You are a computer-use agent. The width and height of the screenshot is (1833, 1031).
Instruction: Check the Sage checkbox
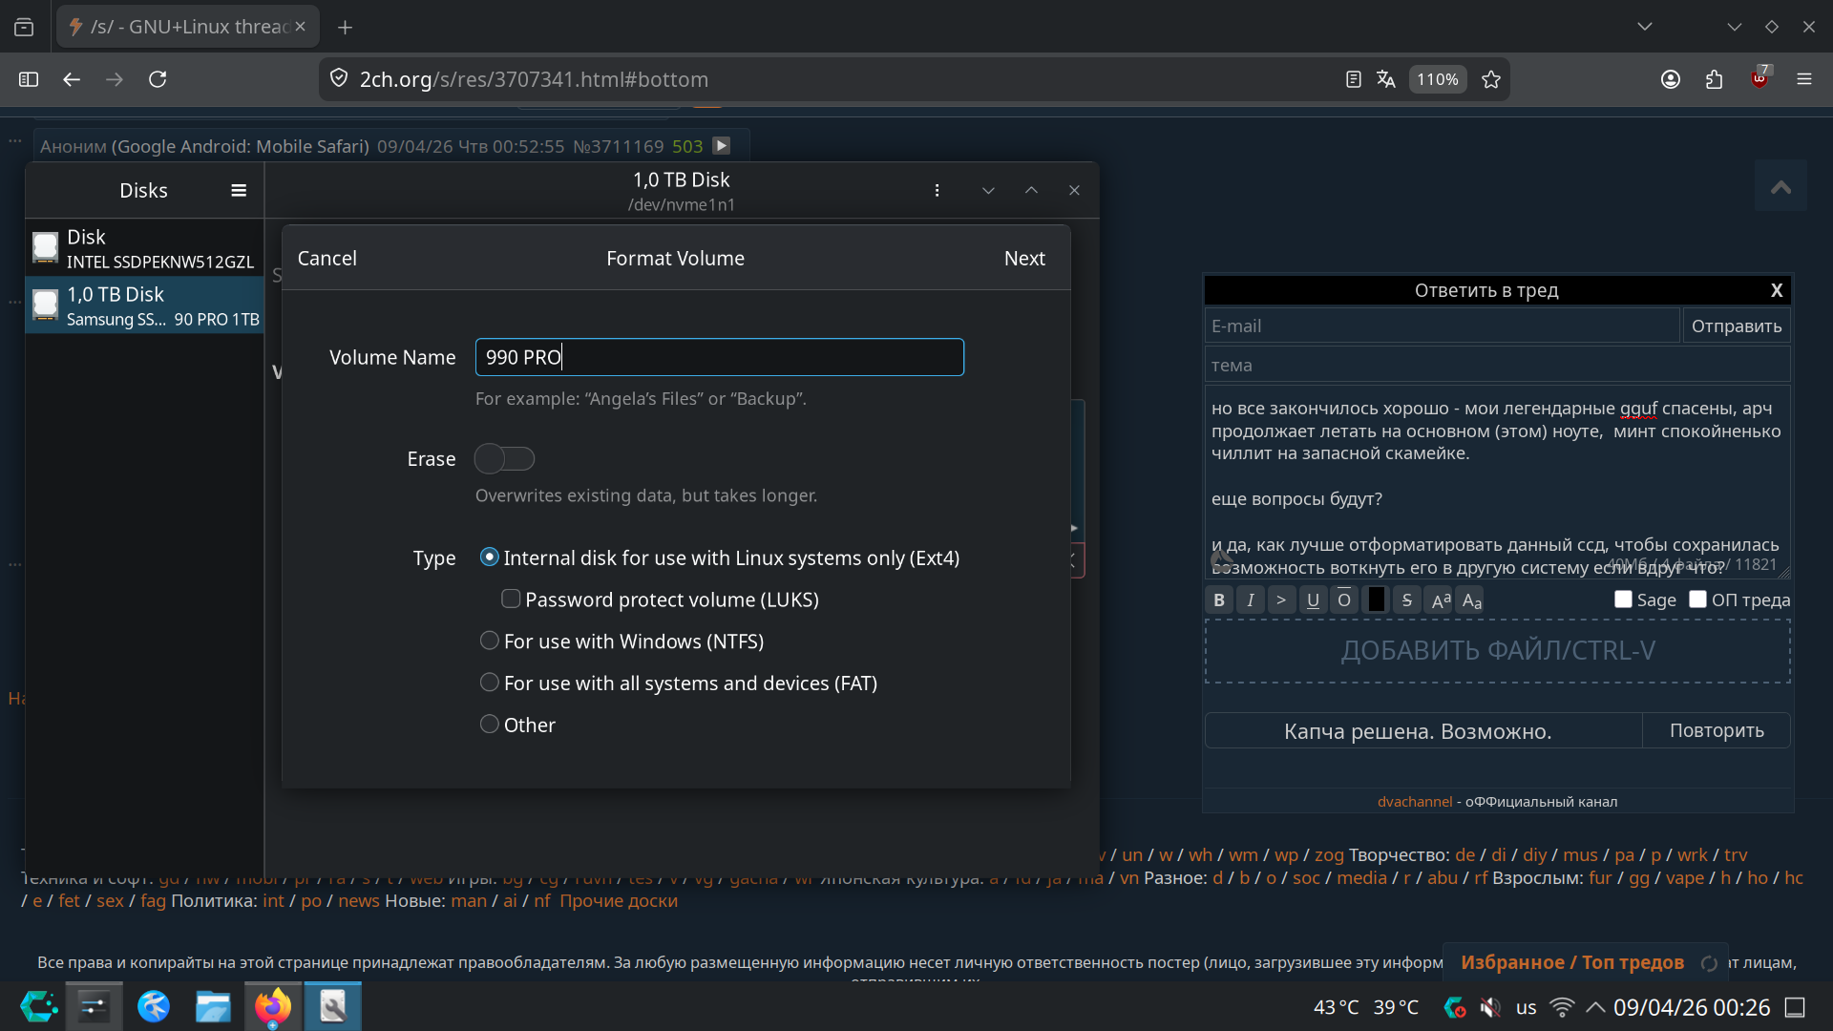coord(1623,600)
